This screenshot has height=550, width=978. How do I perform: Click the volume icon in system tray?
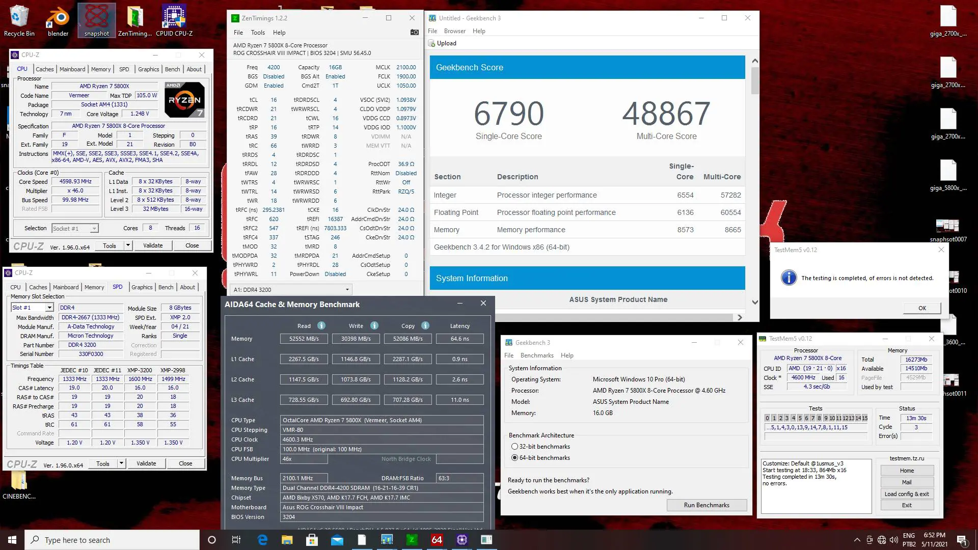coord(894,540)
